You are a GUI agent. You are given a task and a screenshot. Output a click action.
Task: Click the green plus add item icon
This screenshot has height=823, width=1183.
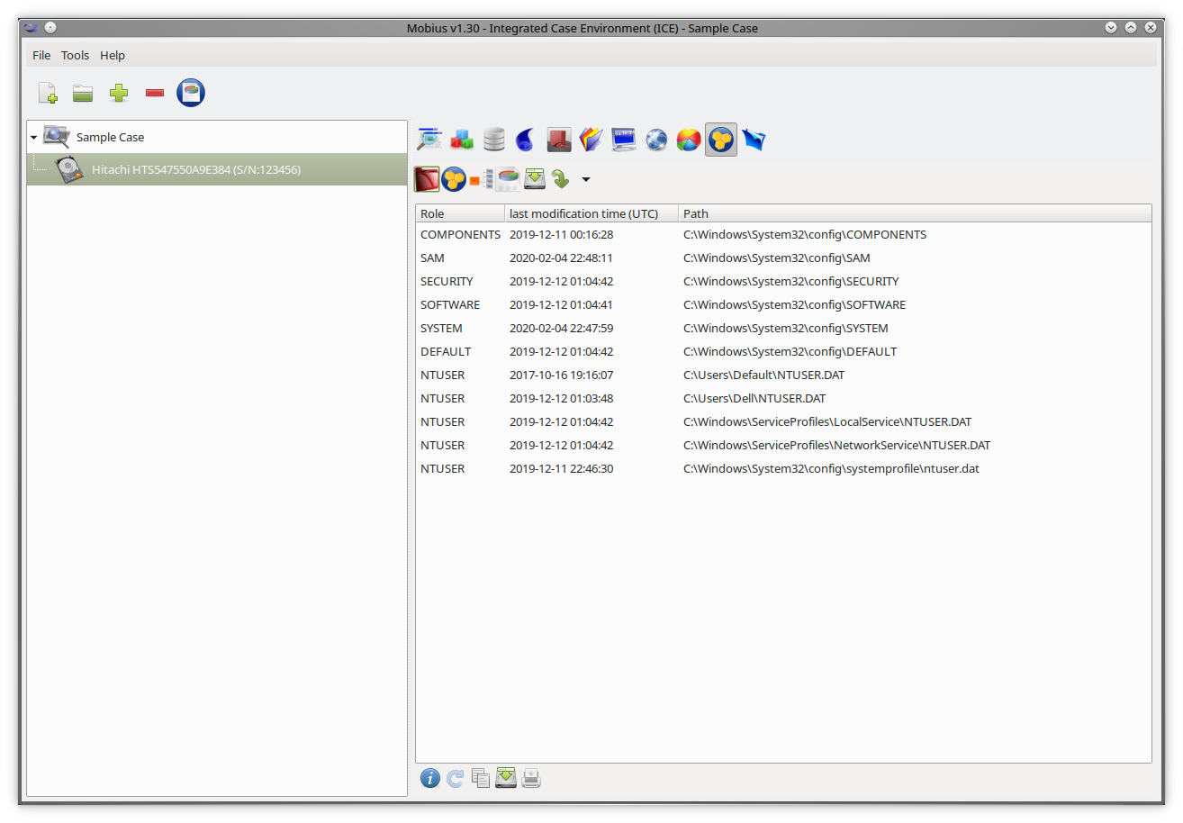pos(119,93)
